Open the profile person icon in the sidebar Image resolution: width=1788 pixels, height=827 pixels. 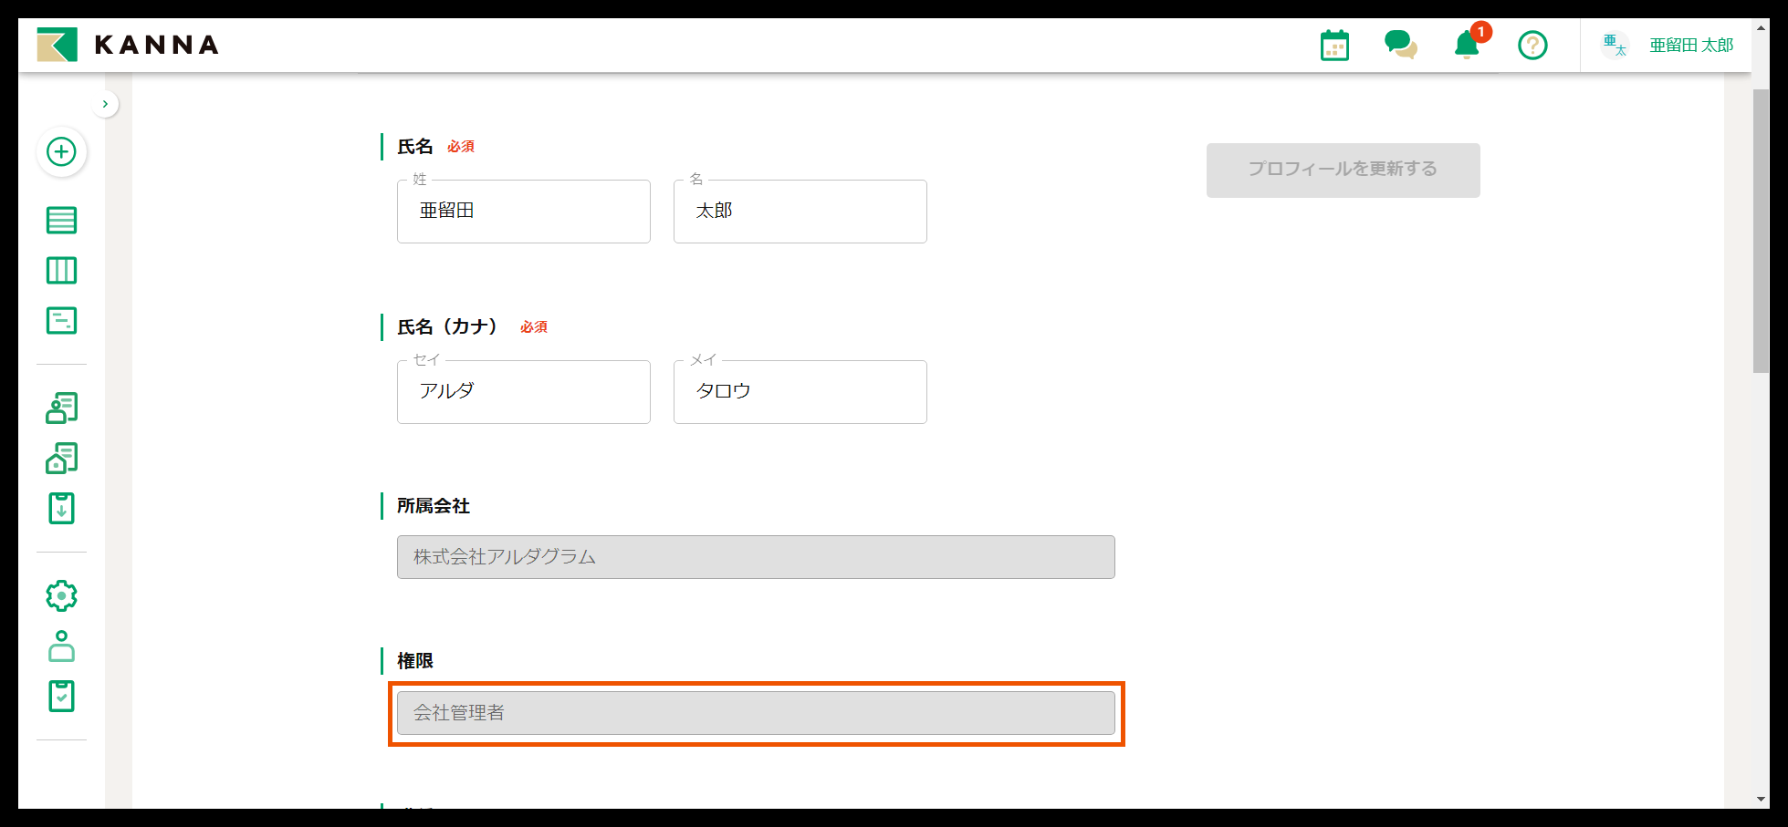(61, 647)
